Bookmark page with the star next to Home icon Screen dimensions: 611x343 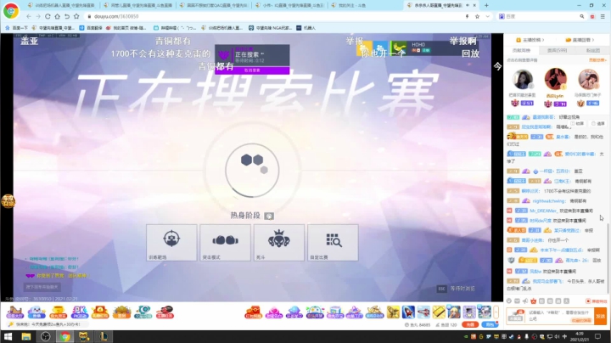click(76, 16)
